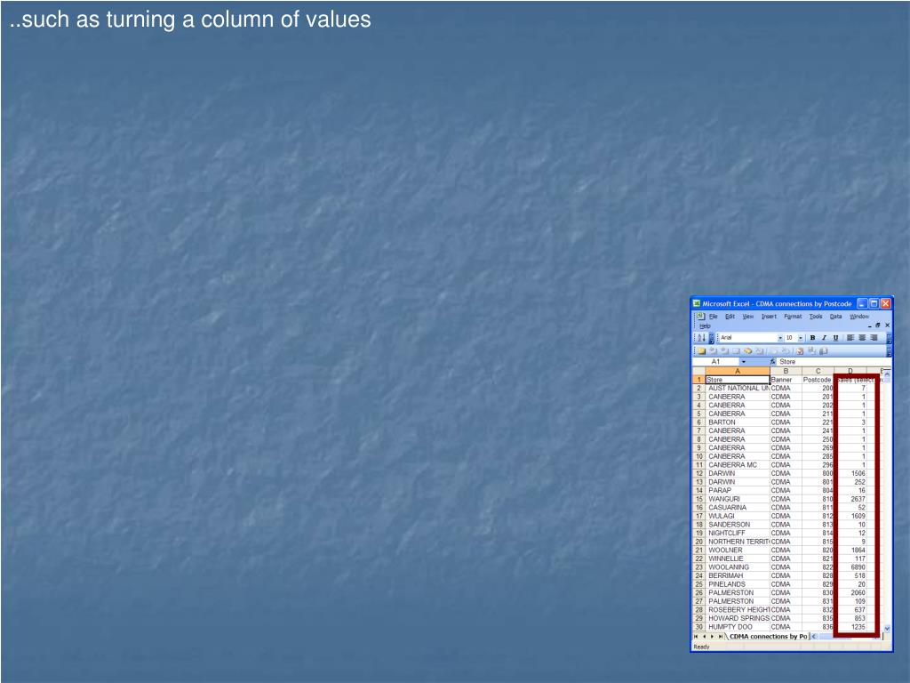Click the sales value 2637

(858, 499)
